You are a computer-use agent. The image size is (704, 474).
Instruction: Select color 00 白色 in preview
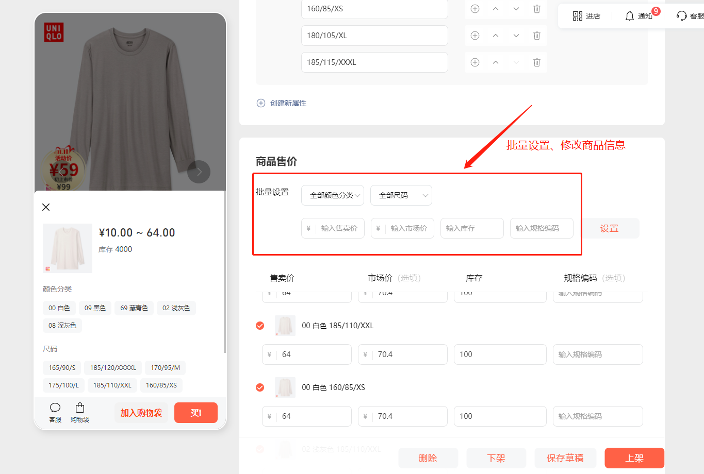[59, 308]
